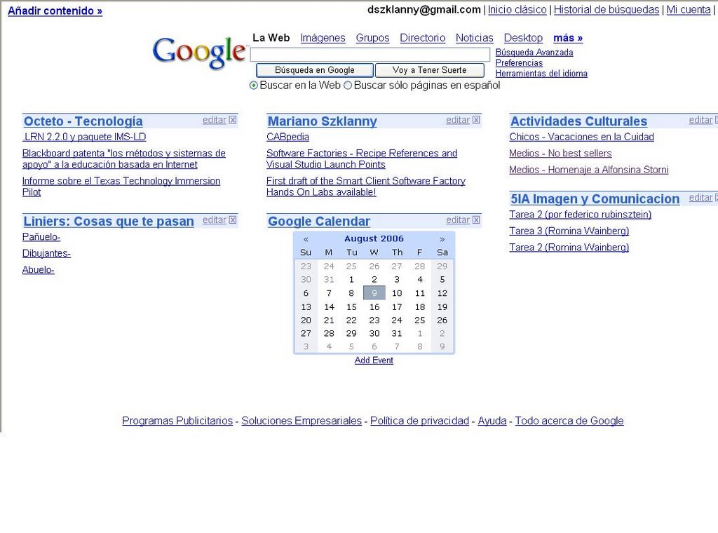718x533 pixels.
Task: Close the Mariano Szklanny module
Action: point(476,120)
